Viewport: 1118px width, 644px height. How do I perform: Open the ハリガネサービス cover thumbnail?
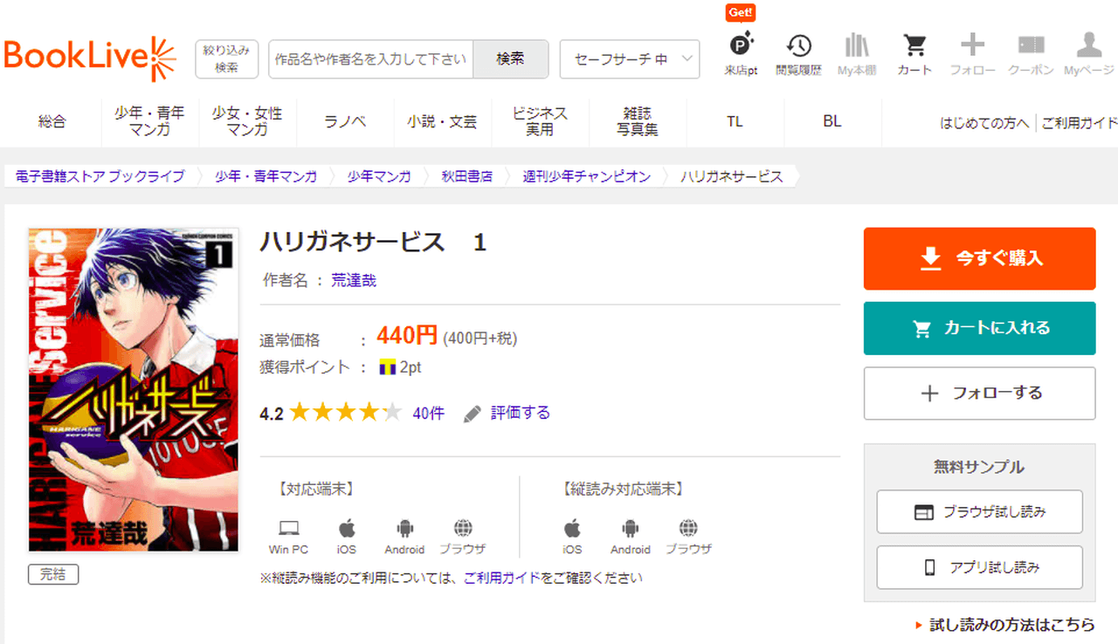(x=133, y=389)
